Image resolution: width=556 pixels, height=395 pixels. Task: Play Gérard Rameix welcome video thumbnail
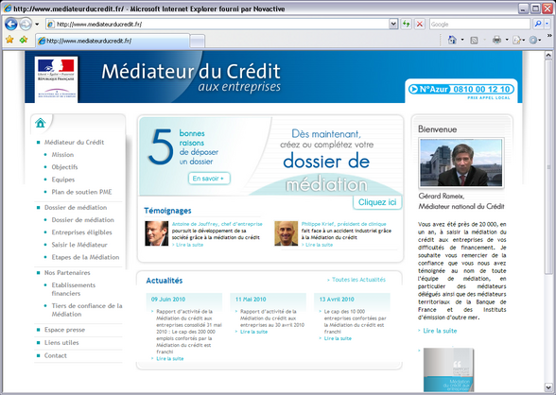(461, 163)
